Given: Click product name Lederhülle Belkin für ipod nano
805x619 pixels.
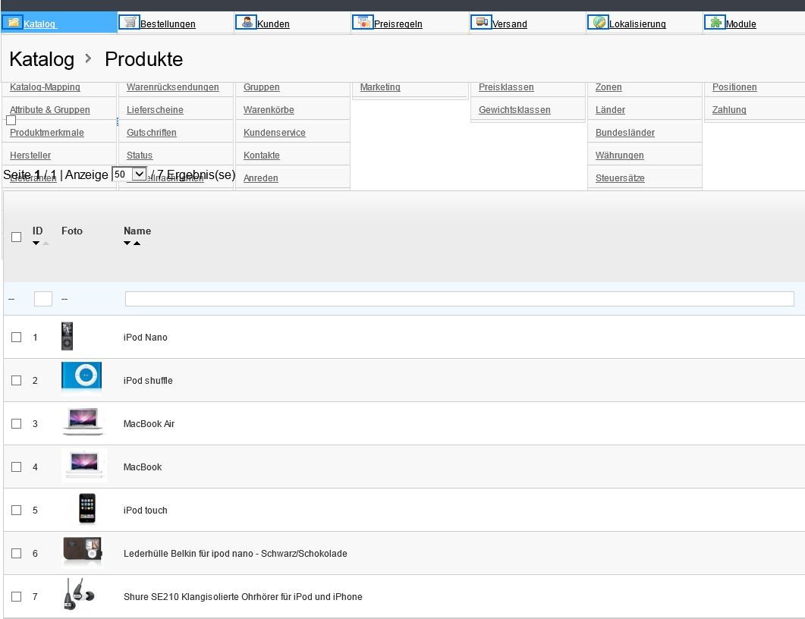Looking at the screenshot, I should (235, 553).
